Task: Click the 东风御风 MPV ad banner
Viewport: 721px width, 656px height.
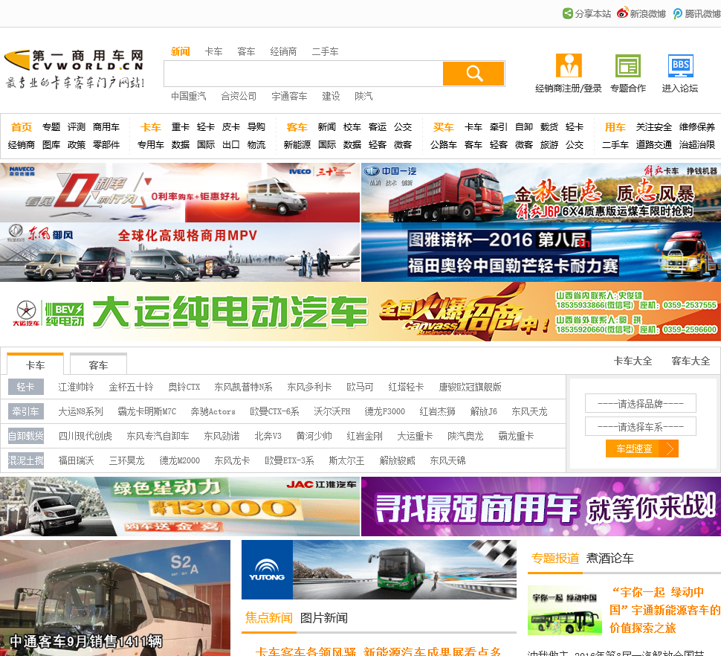Action: click(x=180, y=252)
